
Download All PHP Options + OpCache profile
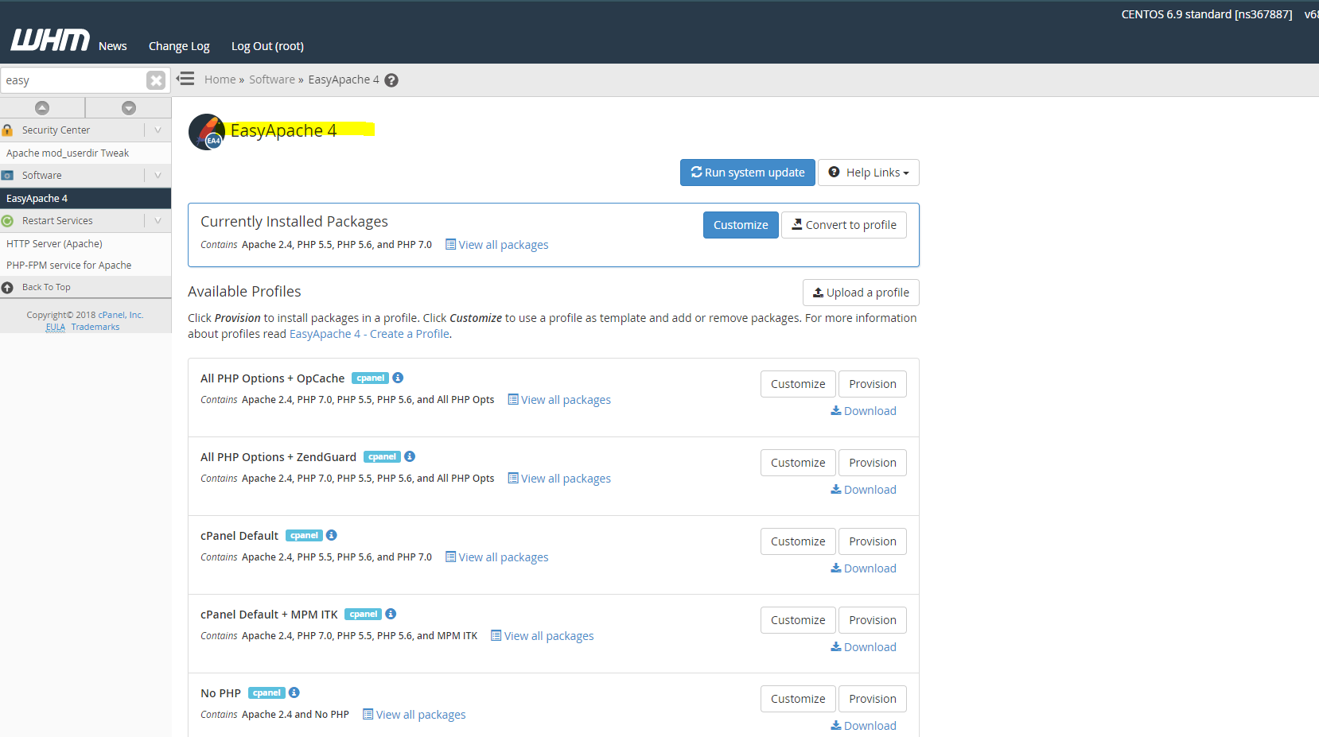pos(864,411)
